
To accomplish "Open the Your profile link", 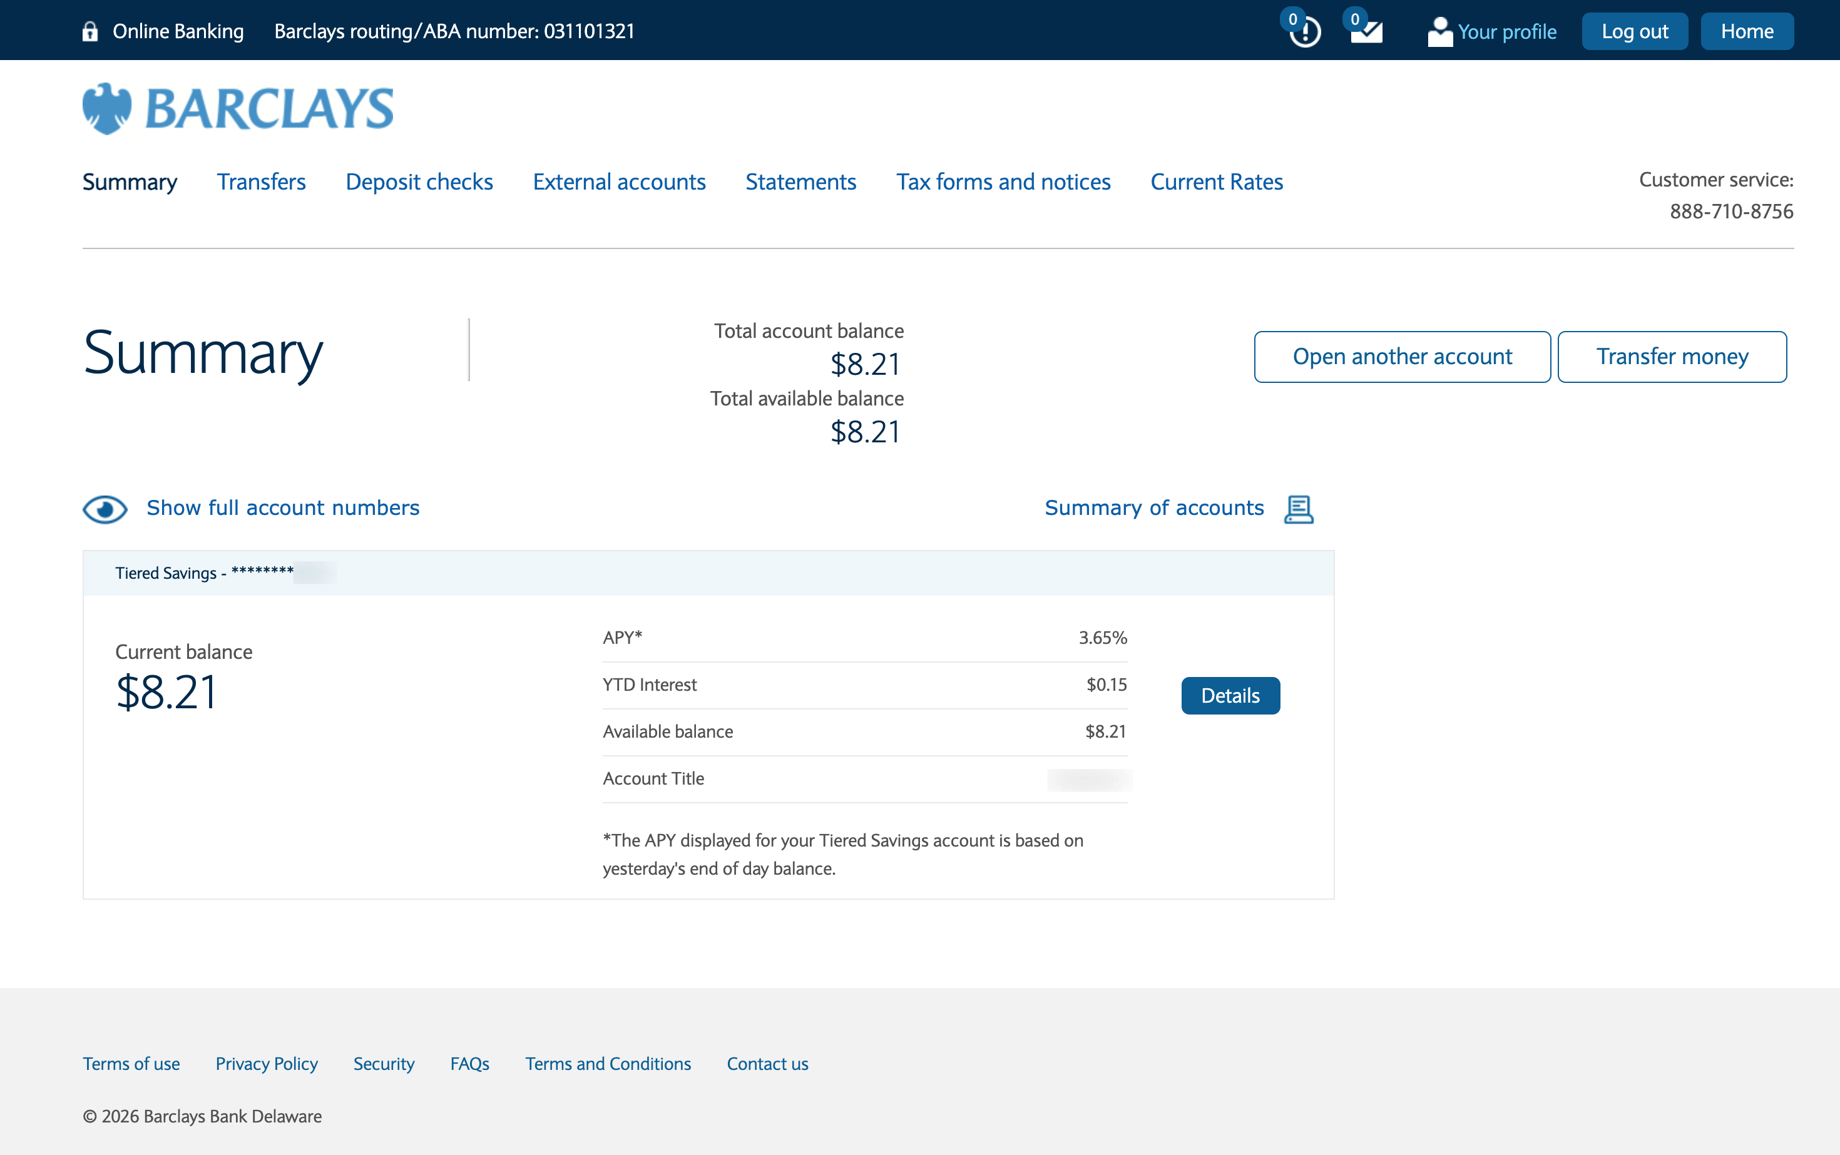I will point(1507,32).
